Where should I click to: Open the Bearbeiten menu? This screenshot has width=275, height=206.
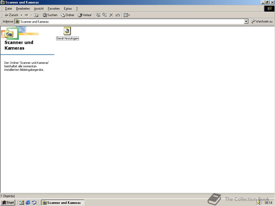[23, 9]
